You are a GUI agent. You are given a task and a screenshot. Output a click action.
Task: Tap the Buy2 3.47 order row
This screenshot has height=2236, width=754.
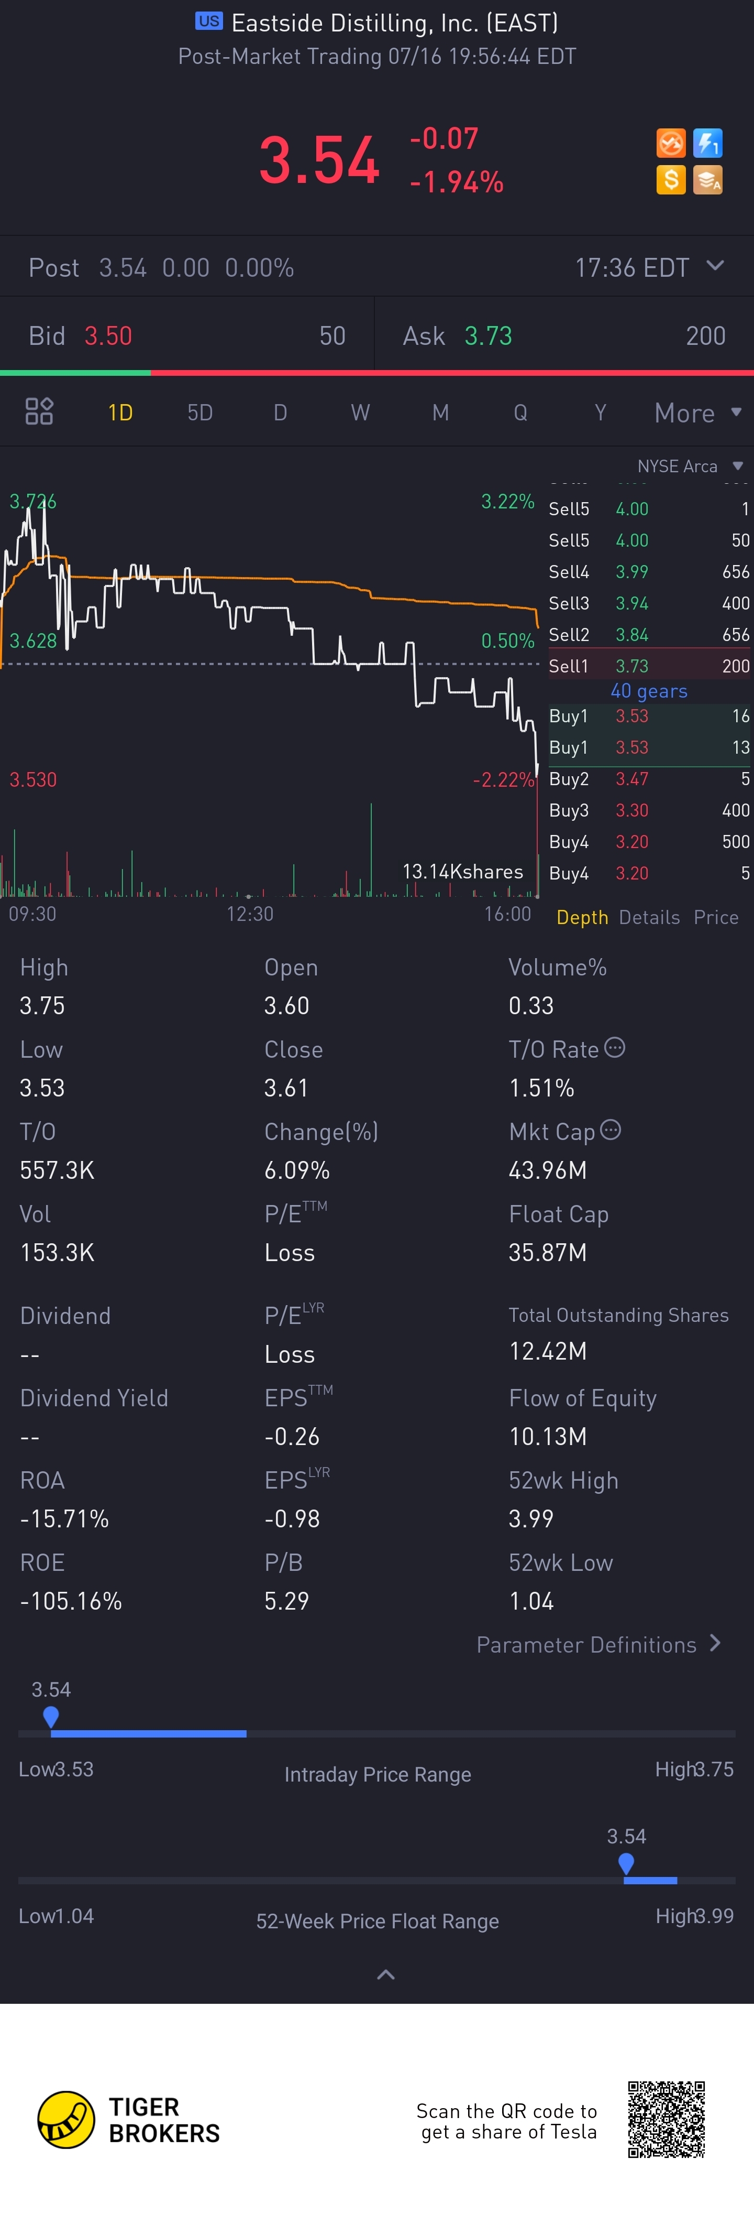pyautogui.click(x=649, y=778)
